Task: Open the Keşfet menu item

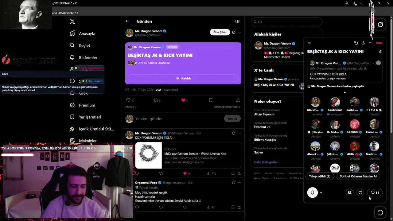Action: (x=80, y=45)
